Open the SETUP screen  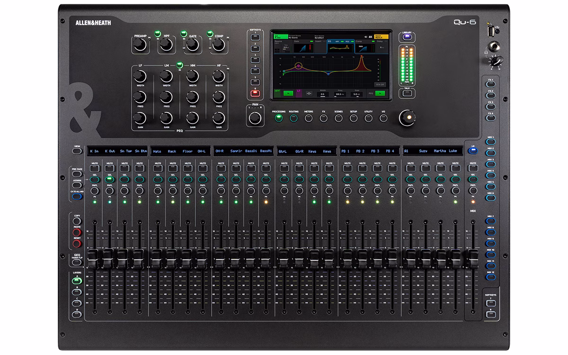tap(354, 118)
